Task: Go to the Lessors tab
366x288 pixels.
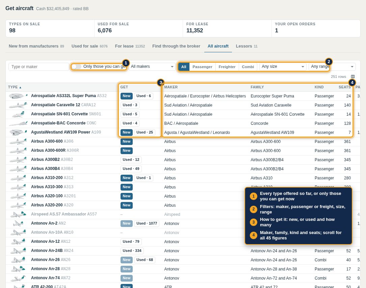Action: point(246,46)
